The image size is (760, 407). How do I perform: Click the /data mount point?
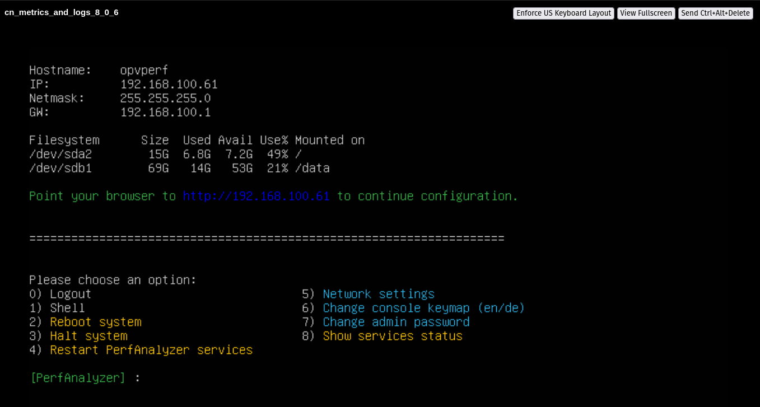(x=312, y=168)
